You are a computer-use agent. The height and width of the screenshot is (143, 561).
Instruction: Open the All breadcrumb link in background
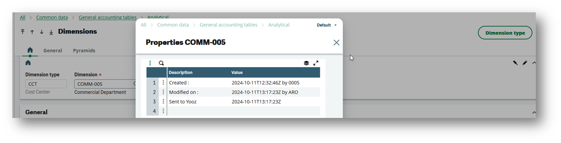(22, 17)
